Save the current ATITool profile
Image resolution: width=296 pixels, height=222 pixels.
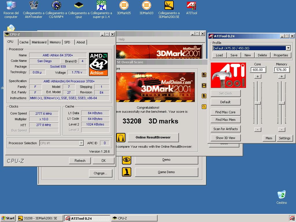[x=234, y=55]
